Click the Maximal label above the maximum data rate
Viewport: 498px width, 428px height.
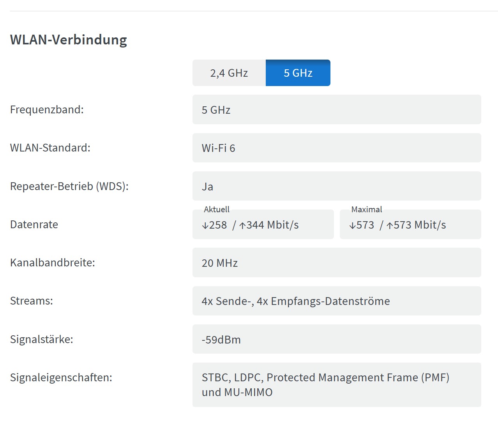(x=366, y=210)
